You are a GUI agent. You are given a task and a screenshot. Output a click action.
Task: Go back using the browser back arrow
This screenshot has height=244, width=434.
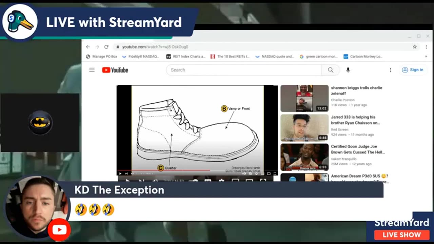(x=88, y=47)
